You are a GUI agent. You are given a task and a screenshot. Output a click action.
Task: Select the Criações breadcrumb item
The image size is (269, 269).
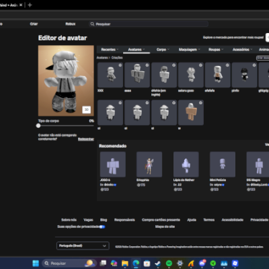point(117,58)
